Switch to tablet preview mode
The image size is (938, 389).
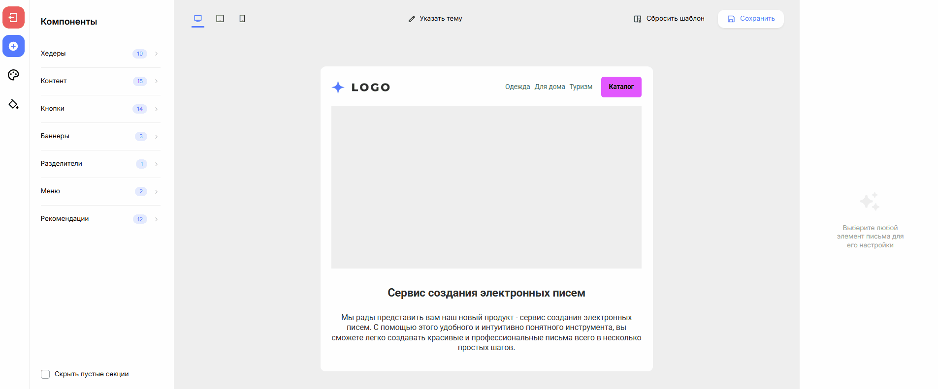[220, 19]
